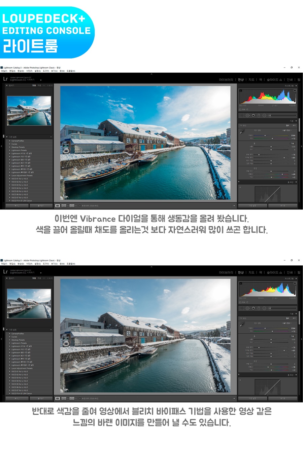Click 이전 설정 button in lower window

tap(252, 398)
